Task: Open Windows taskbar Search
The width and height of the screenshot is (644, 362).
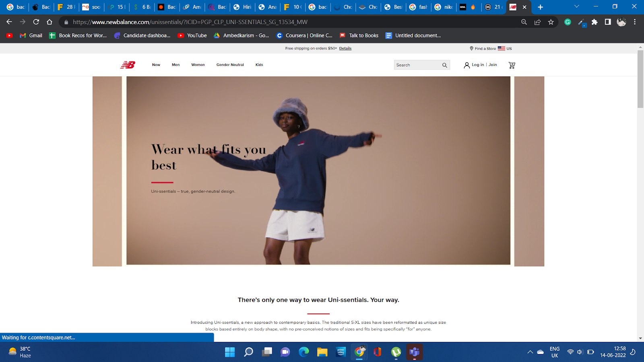Action: coord(249,352)
